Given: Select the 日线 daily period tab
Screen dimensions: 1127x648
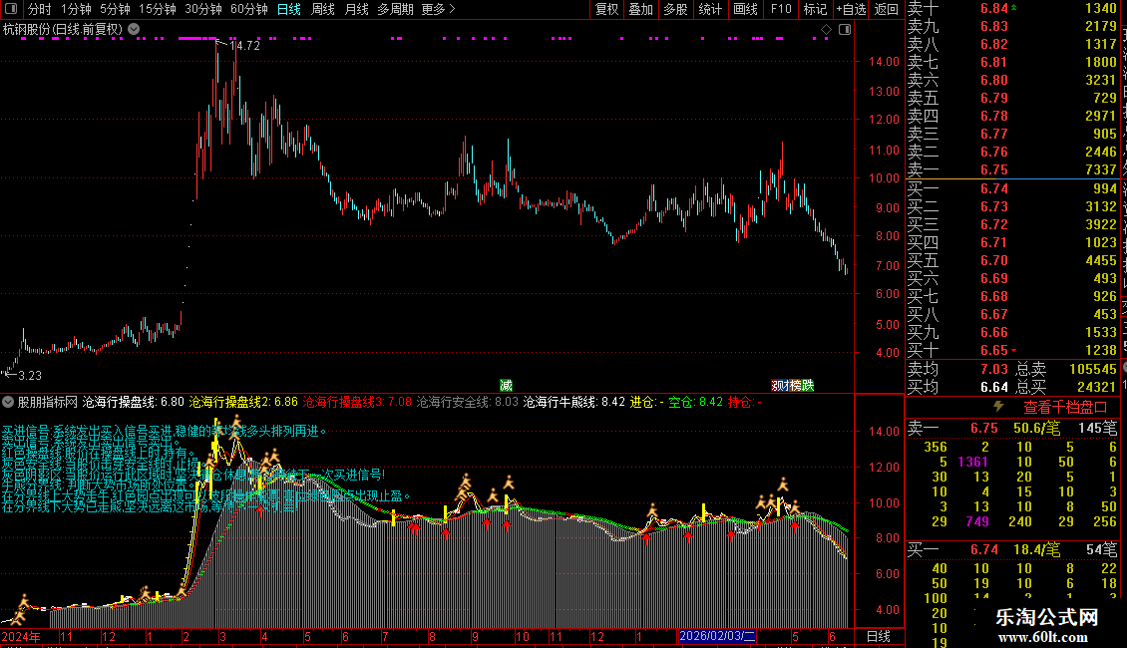Looking at the screenshot, I should click(289, 9).
